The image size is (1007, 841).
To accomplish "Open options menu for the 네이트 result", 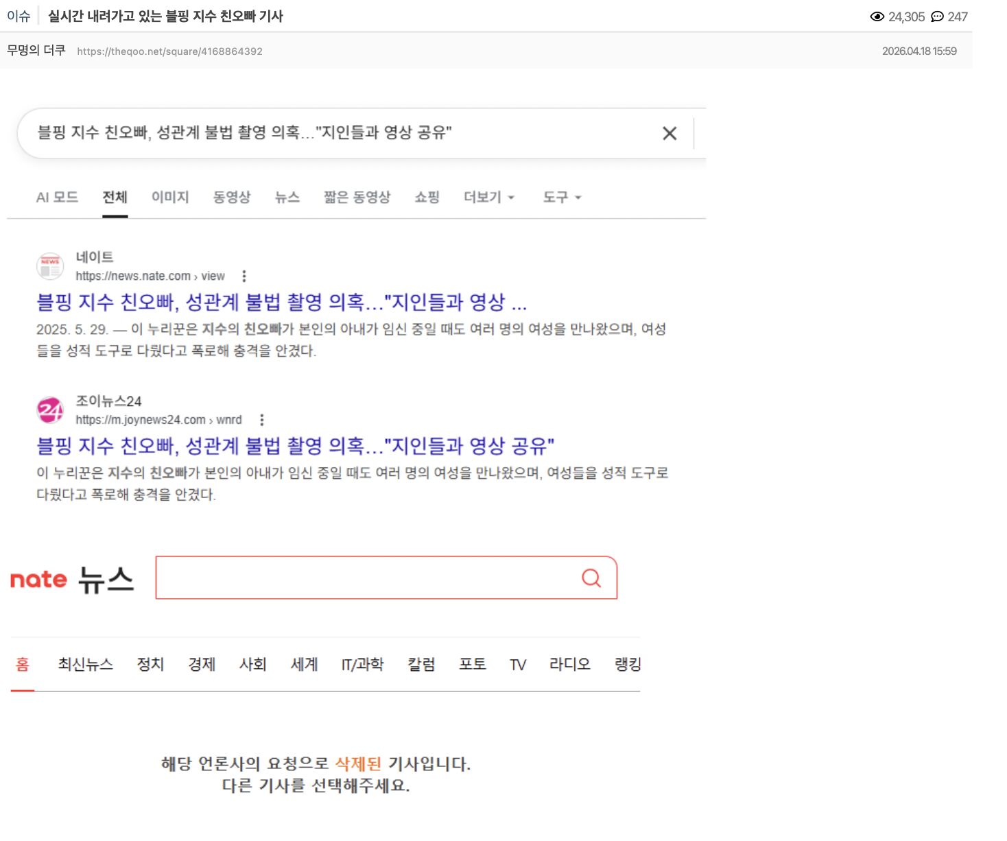I will [244, 276].
